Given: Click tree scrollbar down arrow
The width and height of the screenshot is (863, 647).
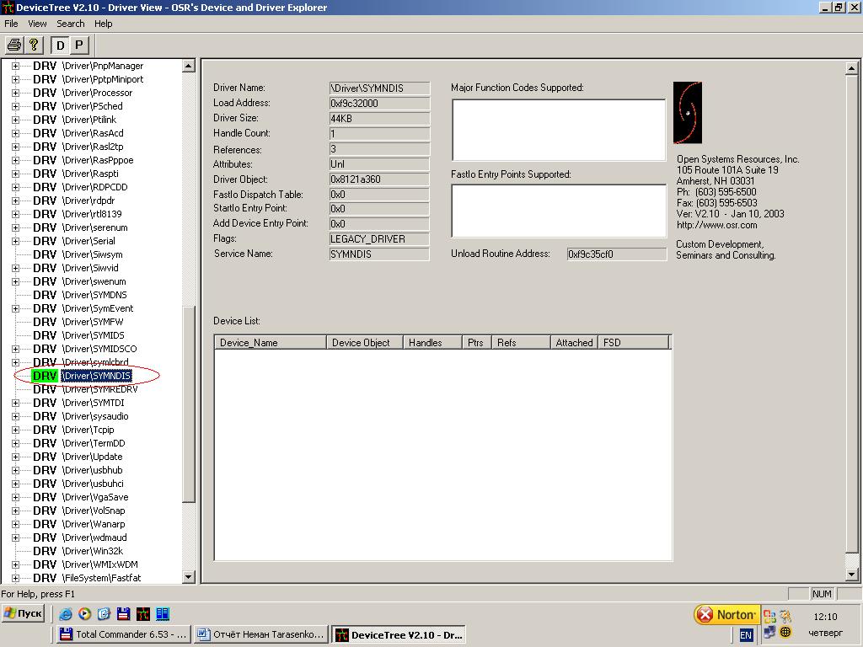Looking at the screenshot, I should point(188,576).
